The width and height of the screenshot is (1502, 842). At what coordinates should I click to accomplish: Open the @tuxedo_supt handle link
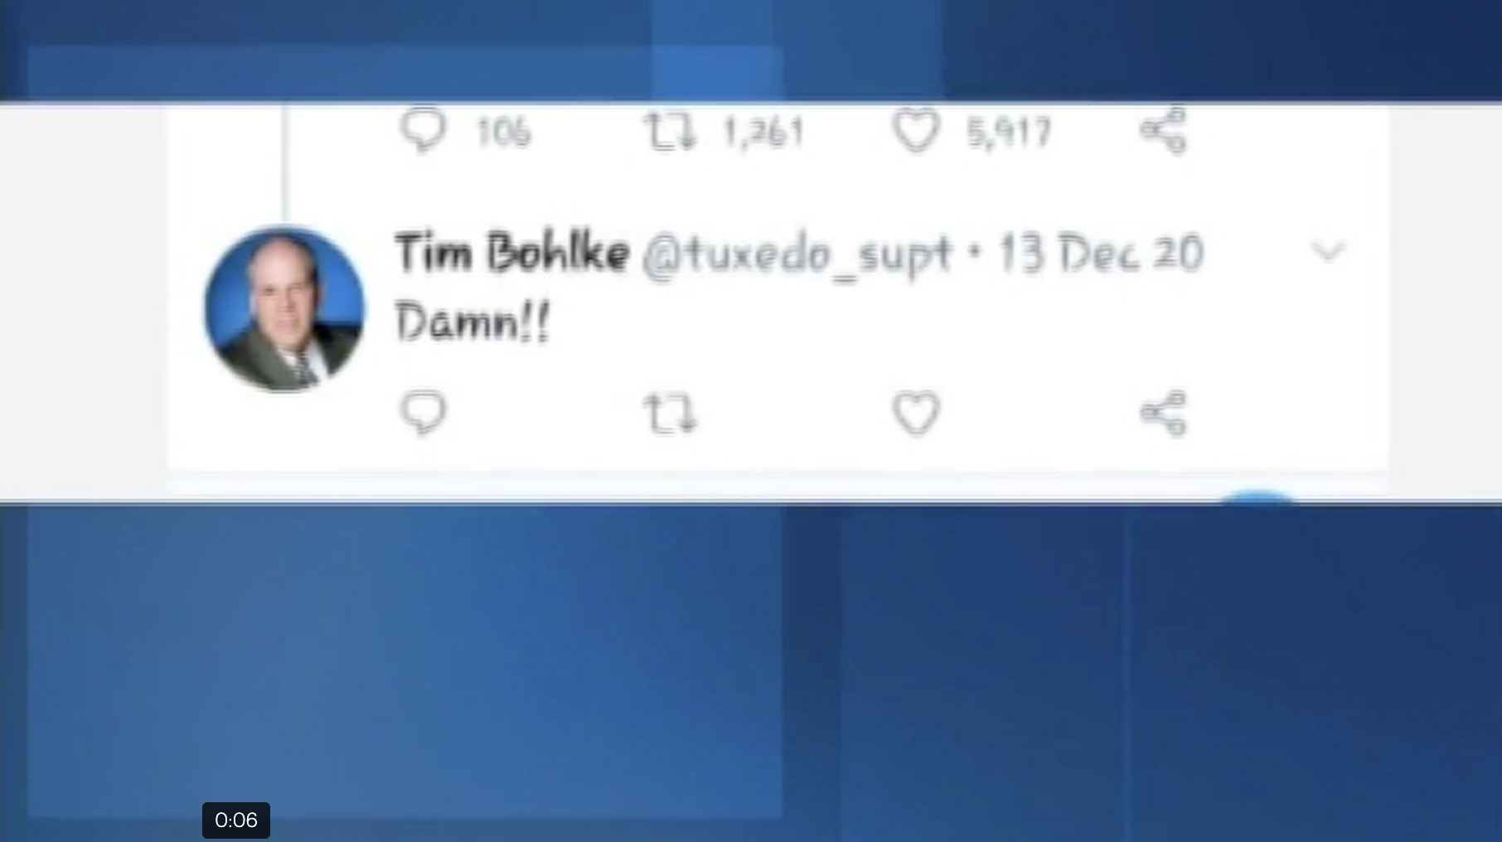pos(797,254)
